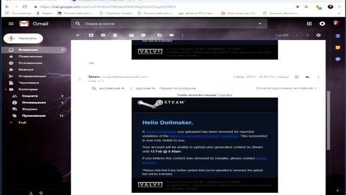Star the Steam message
Image resolution: width=346 pixels, height=195 pixels.
(x=297, y=77)
